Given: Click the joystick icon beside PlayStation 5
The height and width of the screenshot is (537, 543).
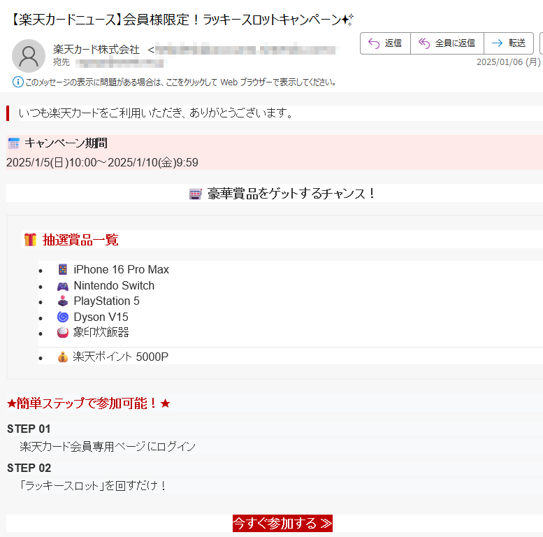Looking at the screenshot, I should click(x=63, y=301).
